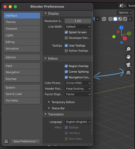The width and height of the screenshot is (135, 149).
Task: Open the Options dropdown in the viewport
Action: [x=125, y=13]
